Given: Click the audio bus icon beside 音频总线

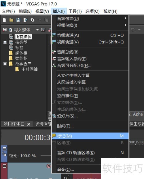Looking at the screenshot, I should tap(54, 52).
